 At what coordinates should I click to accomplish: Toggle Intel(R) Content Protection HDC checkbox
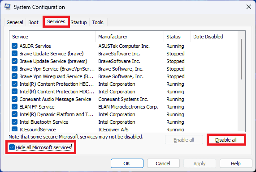[14, 92]
